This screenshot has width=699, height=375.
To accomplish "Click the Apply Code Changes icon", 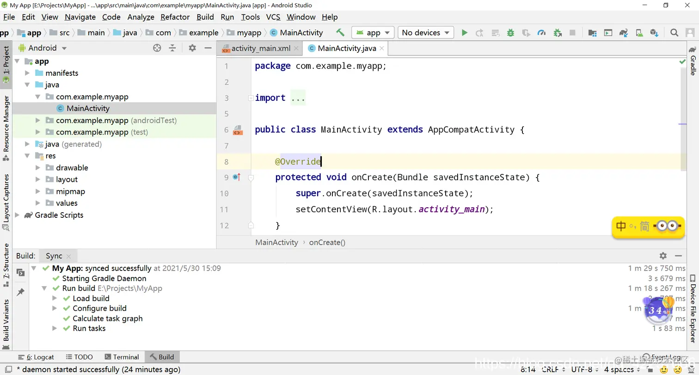I will click(x=496, y=33).
